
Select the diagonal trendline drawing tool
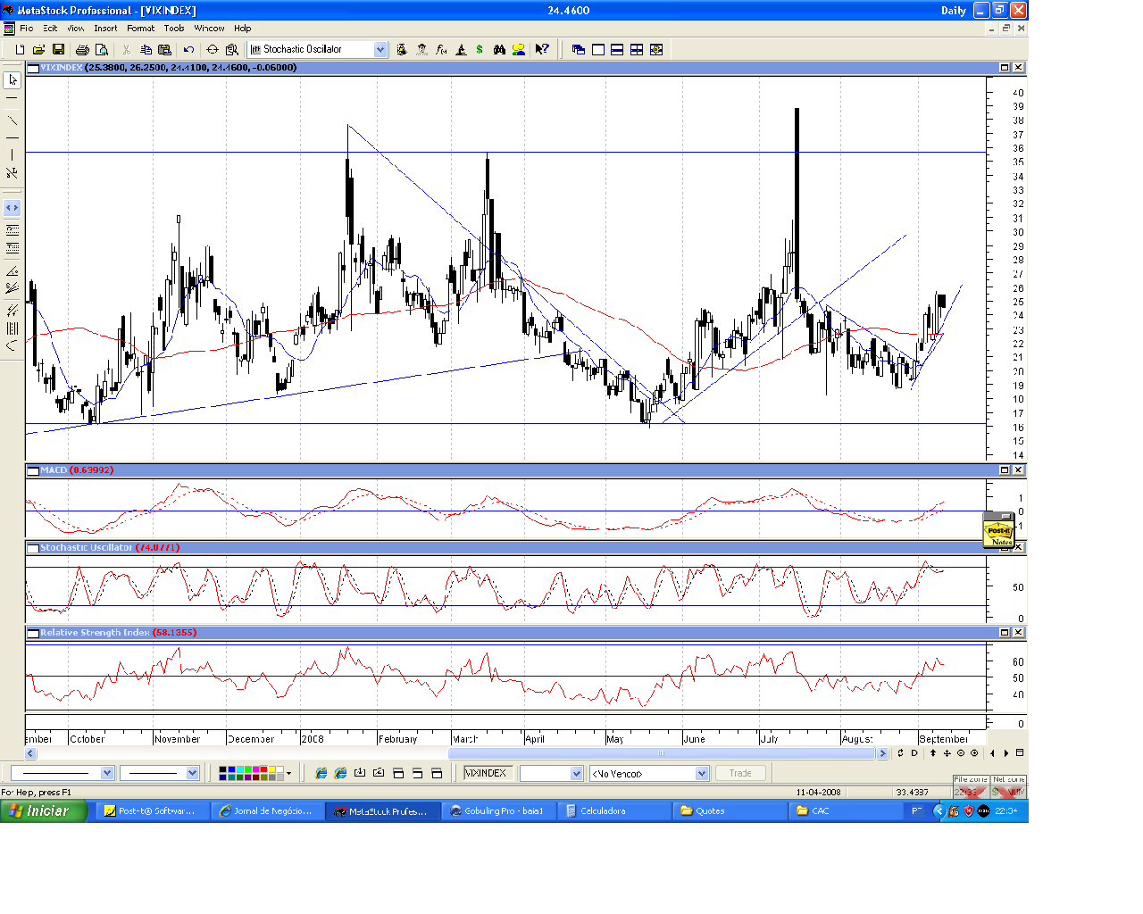pyautogui.click(x=13, y=120)
